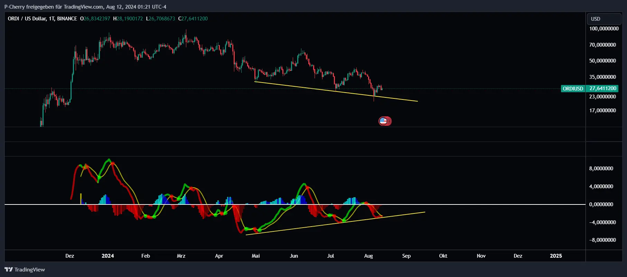Viewport: 627px width, 277px height.
Task: Click the Jun label on time axis
Action: pos(294,256)
